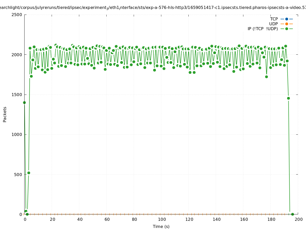Click the file path chart title

pos(153,8)
